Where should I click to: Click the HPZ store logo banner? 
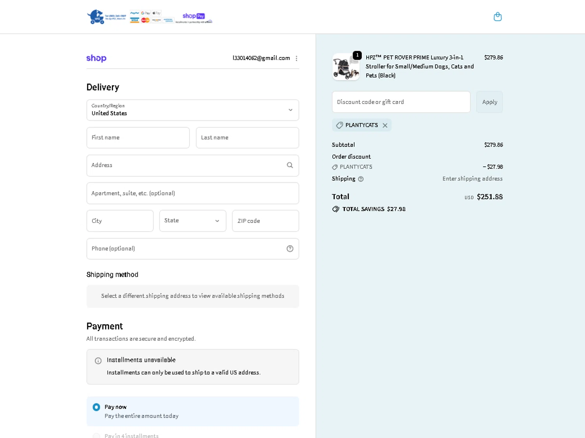(150, 17)
